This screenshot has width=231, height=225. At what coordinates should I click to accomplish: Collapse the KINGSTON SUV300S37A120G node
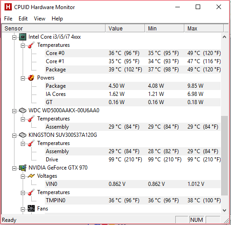pos(14,135)
